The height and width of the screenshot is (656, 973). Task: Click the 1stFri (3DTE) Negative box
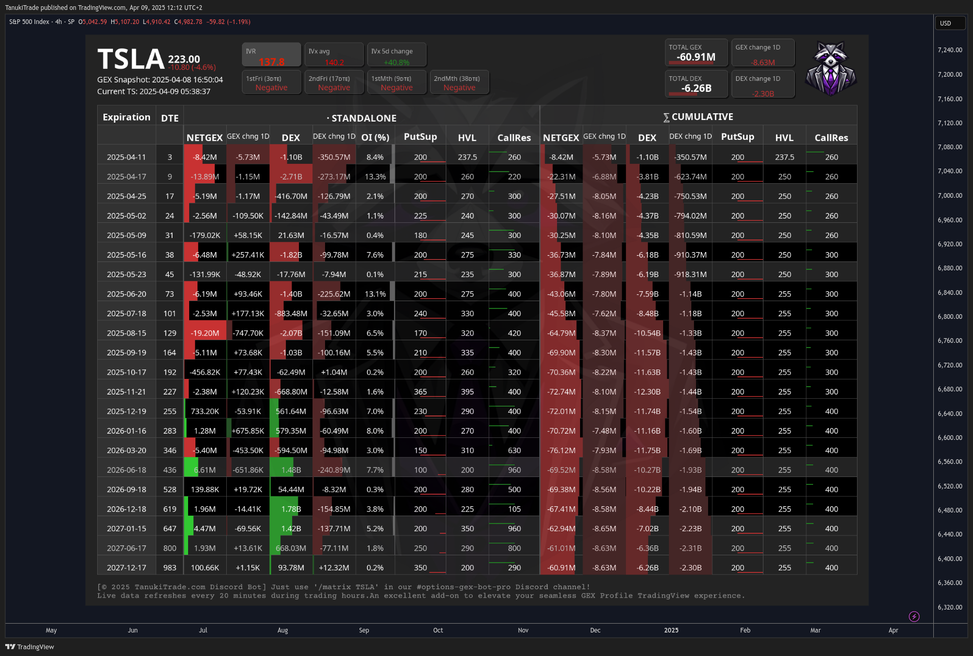271,82
